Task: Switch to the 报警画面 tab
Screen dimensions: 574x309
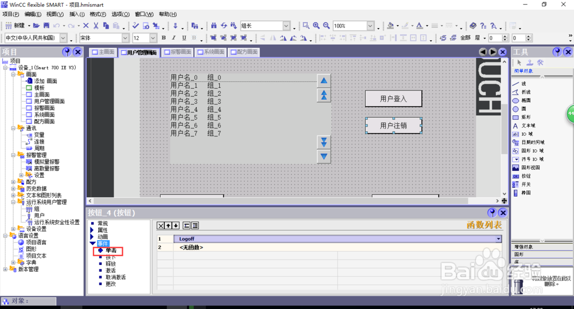Action: pyautogui.click(x=178, y=52)
